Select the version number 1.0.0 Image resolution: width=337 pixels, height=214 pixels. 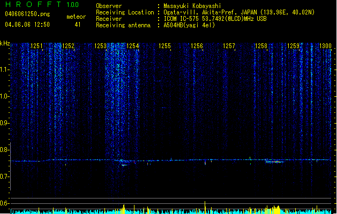(x=73, y=4)
